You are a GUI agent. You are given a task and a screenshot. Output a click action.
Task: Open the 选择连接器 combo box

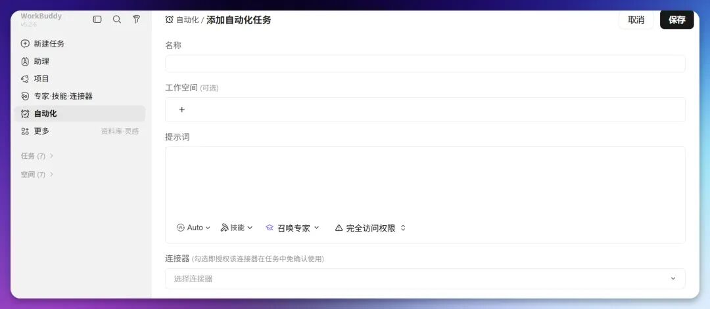[x=425, y=279]
